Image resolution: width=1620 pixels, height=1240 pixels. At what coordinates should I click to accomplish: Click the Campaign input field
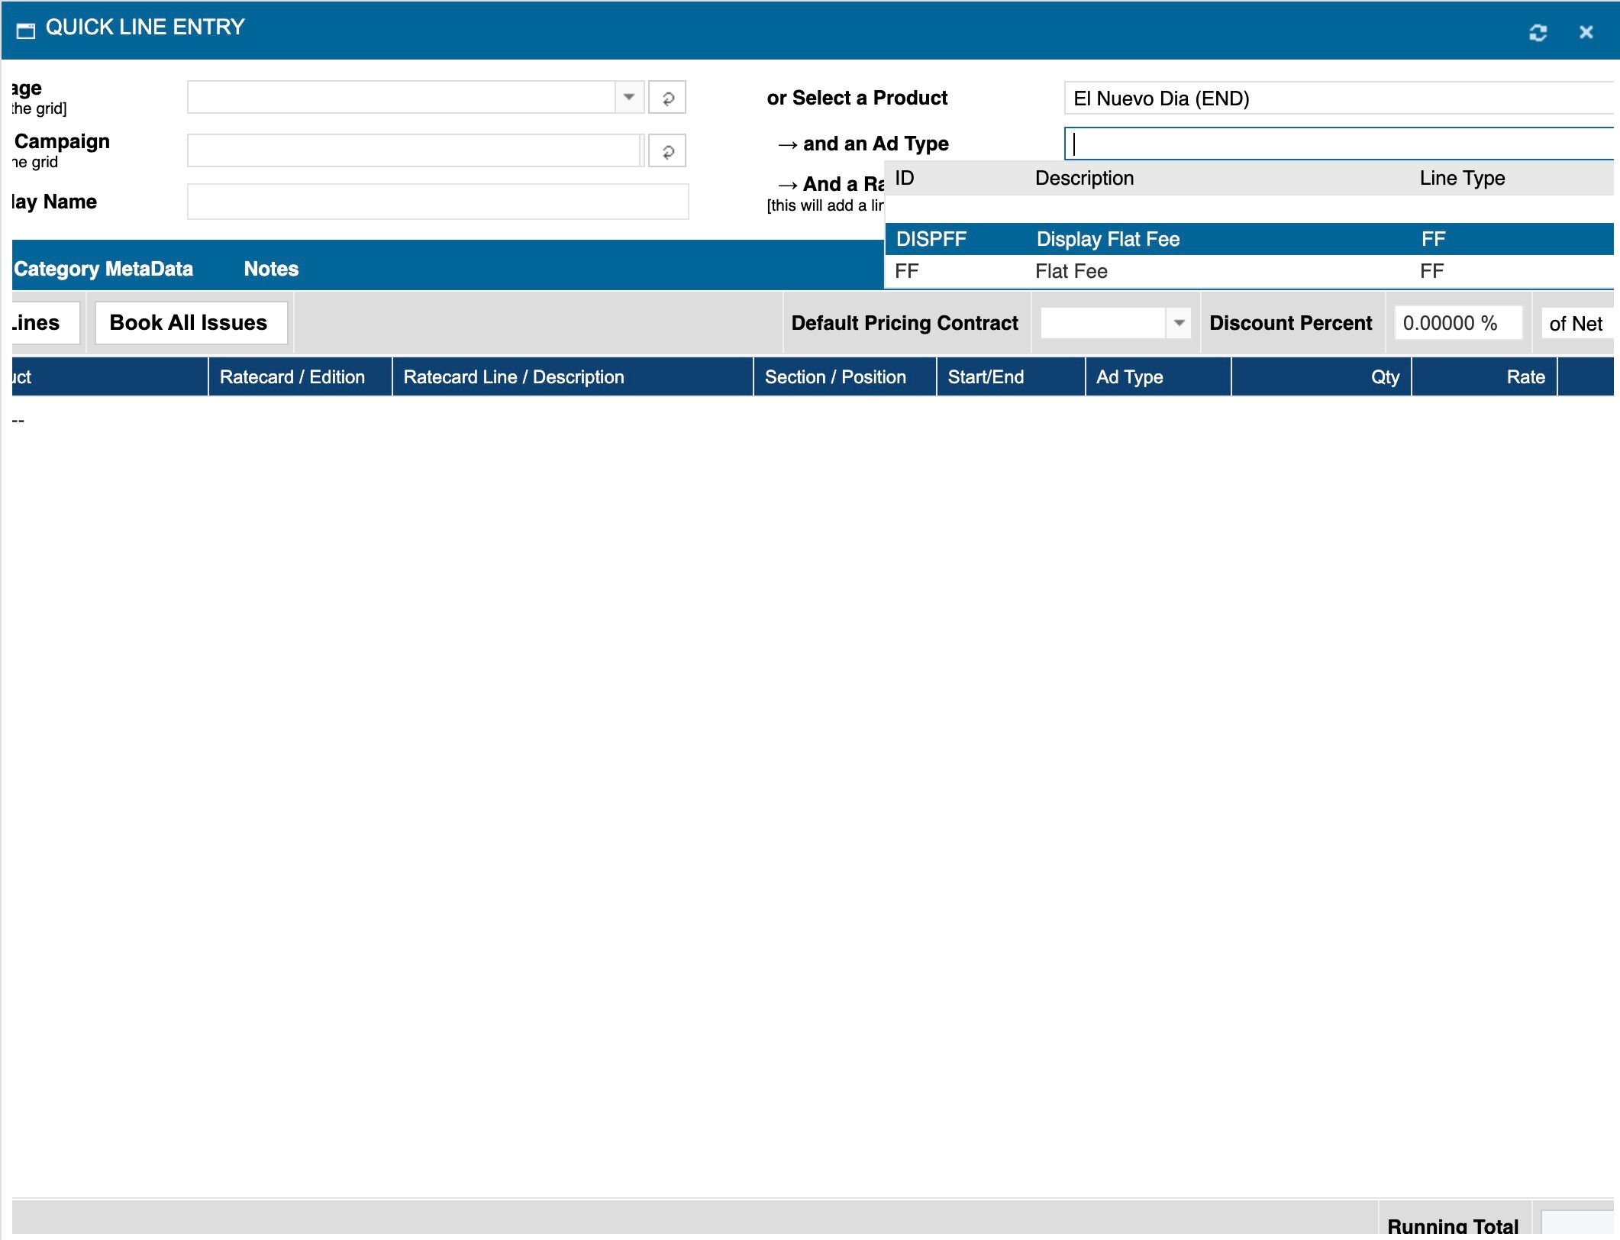tap(412, 151)
